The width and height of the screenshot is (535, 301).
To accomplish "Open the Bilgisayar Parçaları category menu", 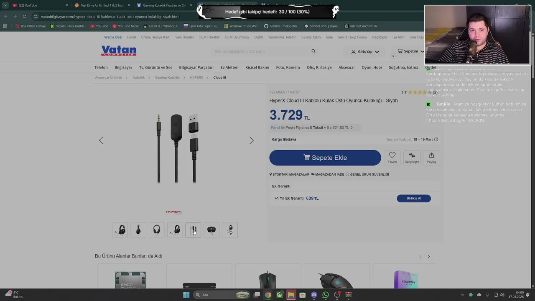I will [x=196, y=67].
